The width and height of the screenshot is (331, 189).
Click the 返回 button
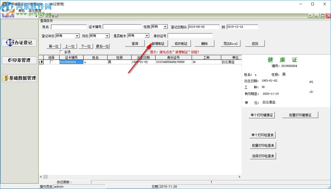point(255,44)
